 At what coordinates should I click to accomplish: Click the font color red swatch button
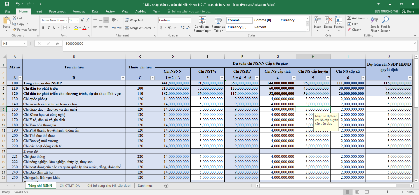84,28
